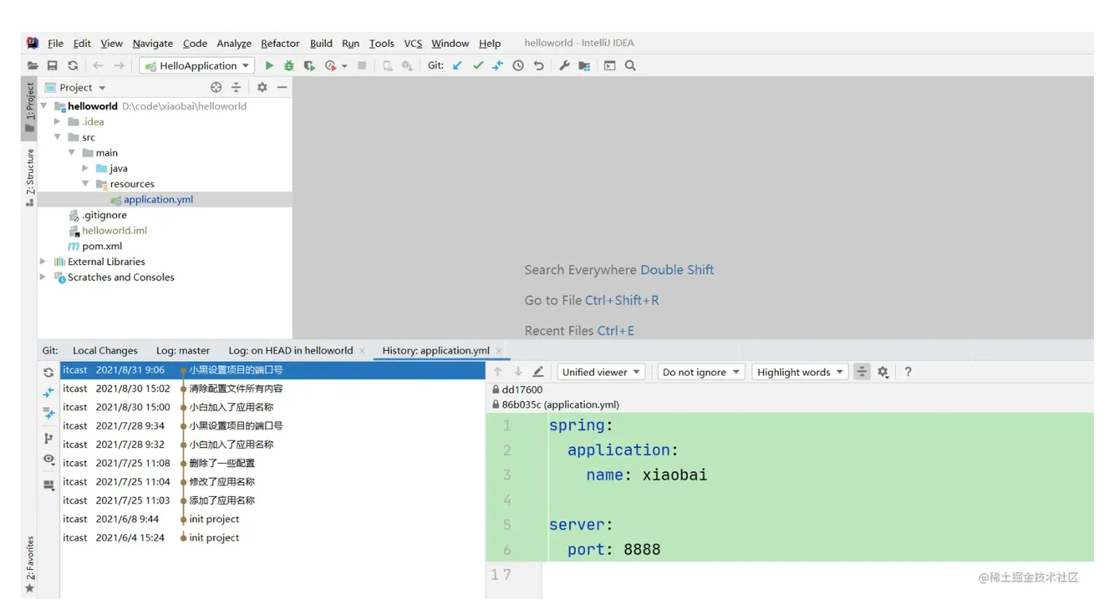The width and height of the screenshot is (1113, 601).
Task: Open the File menu
Action: (x=56, y=44)
